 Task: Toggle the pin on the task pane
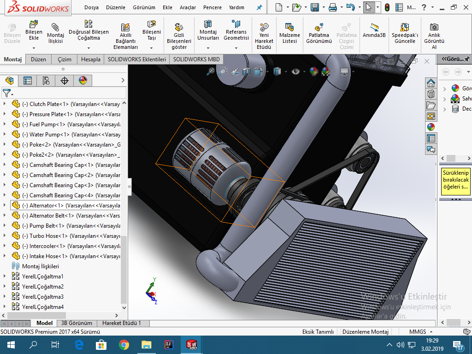467,59
